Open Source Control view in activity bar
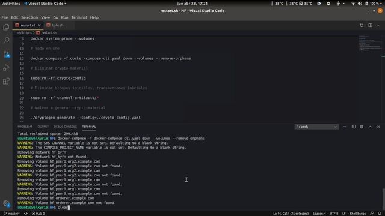 (6, 54)
